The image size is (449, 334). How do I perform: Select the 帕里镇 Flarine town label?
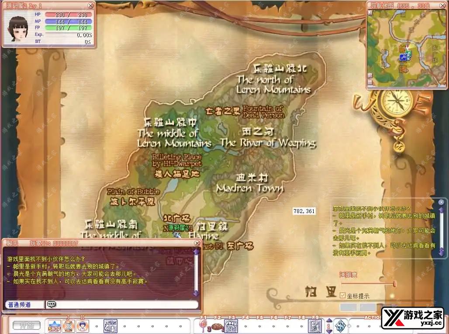coord(208,231)
